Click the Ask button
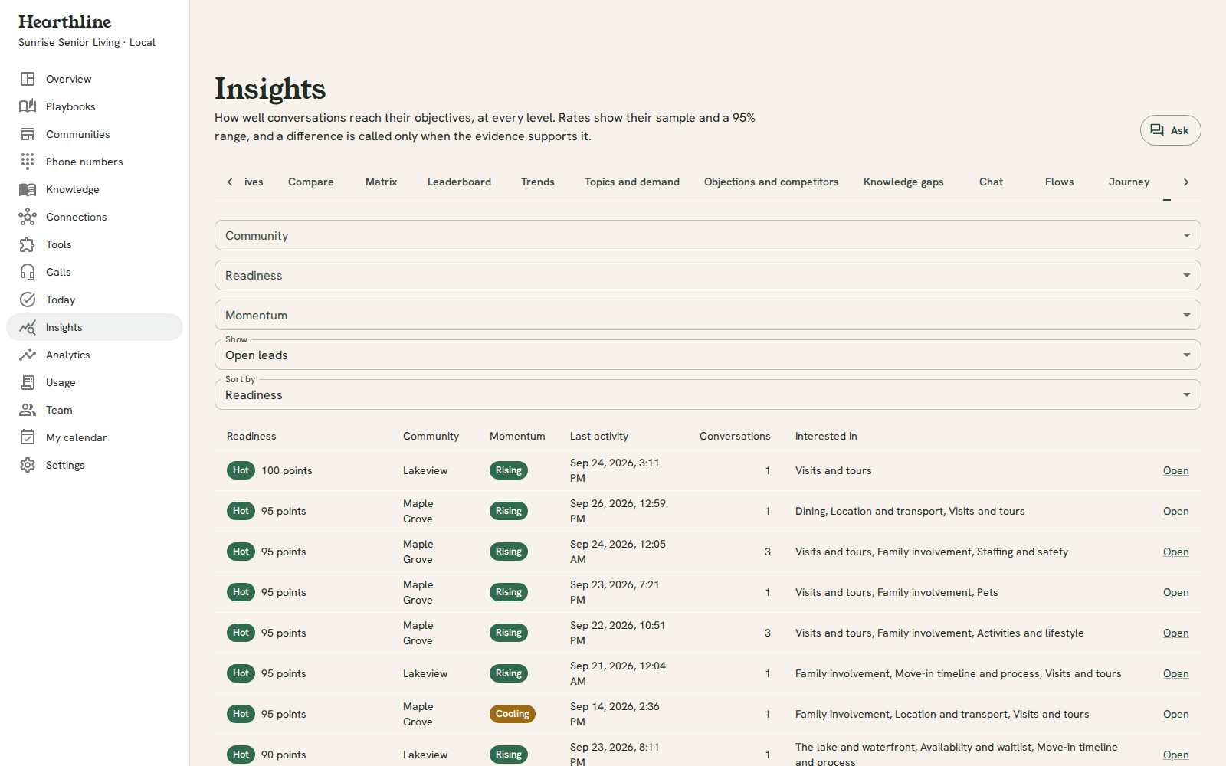The image size is (1226, 766). [1170, 130]
